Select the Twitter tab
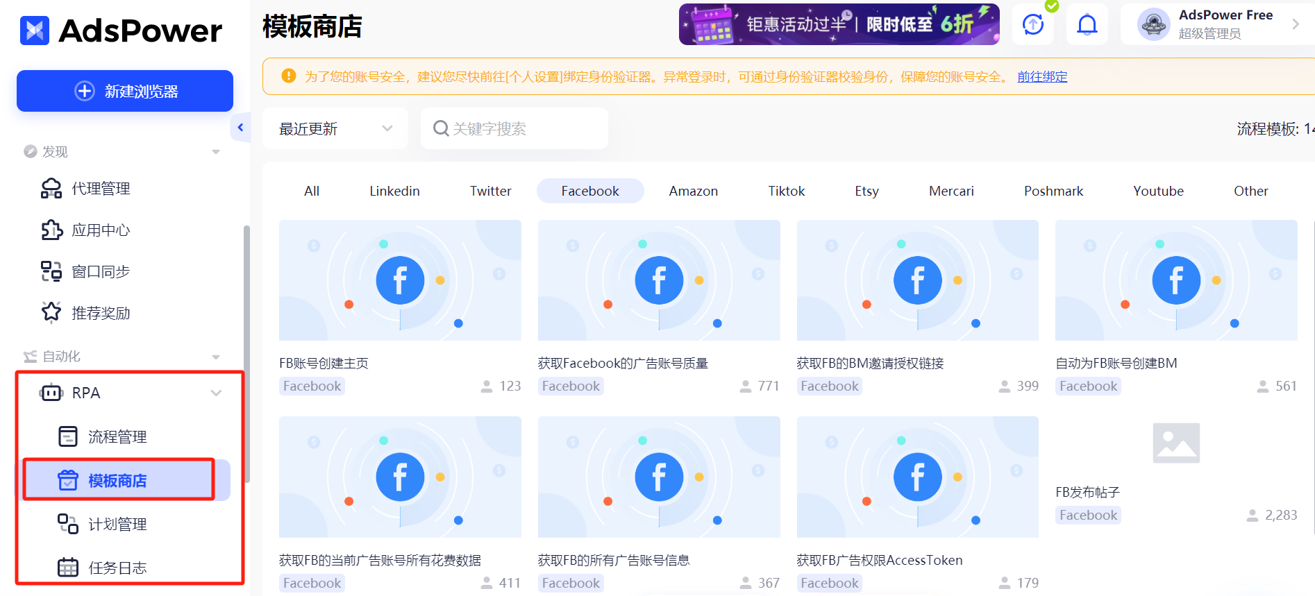 click(490, 191)
